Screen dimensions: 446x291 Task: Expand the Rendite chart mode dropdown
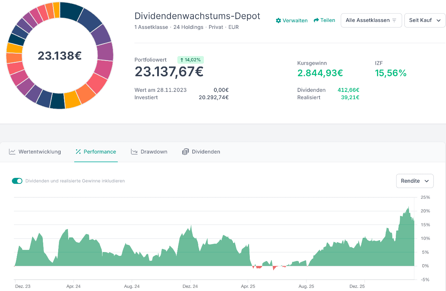pyautogui.click(x=415, y=181)
